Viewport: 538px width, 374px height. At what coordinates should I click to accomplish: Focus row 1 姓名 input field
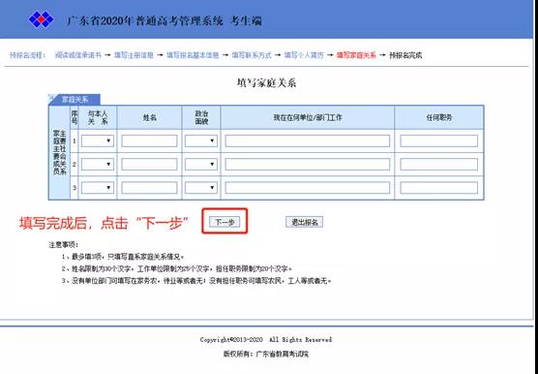pos(149,140)
